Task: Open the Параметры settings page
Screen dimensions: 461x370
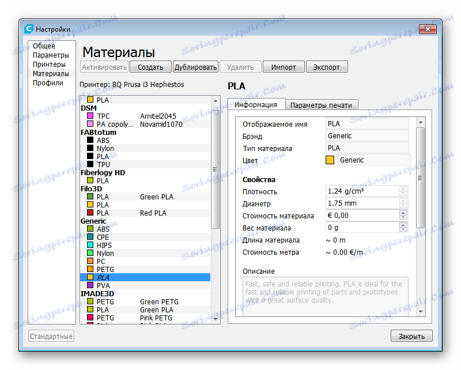Action: [x=51, y=55]
